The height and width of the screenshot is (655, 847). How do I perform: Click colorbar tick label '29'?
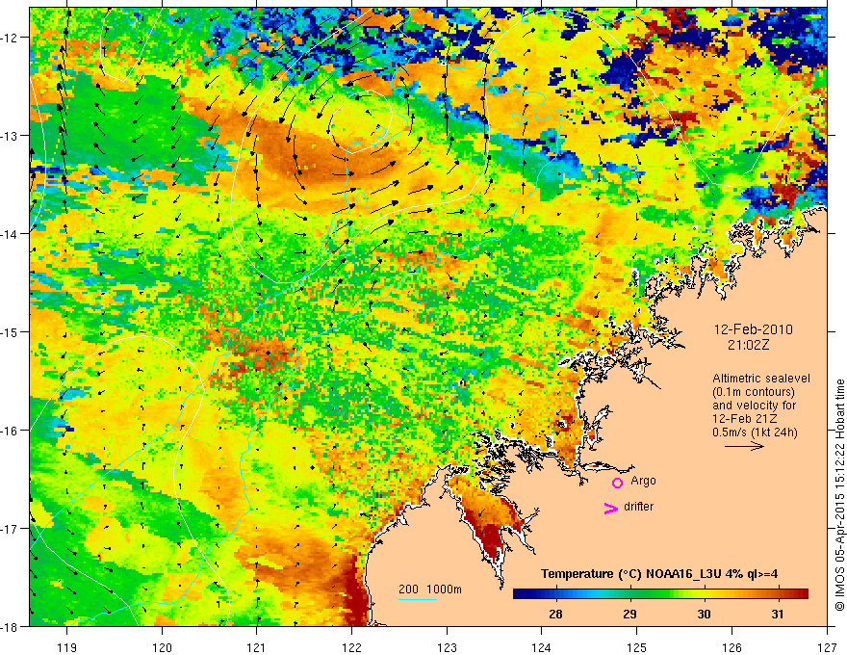click(x=629, y=614)
